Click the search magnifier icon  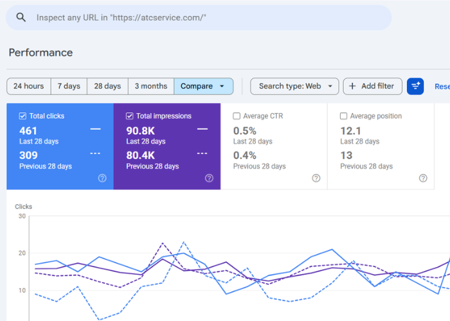21,17
